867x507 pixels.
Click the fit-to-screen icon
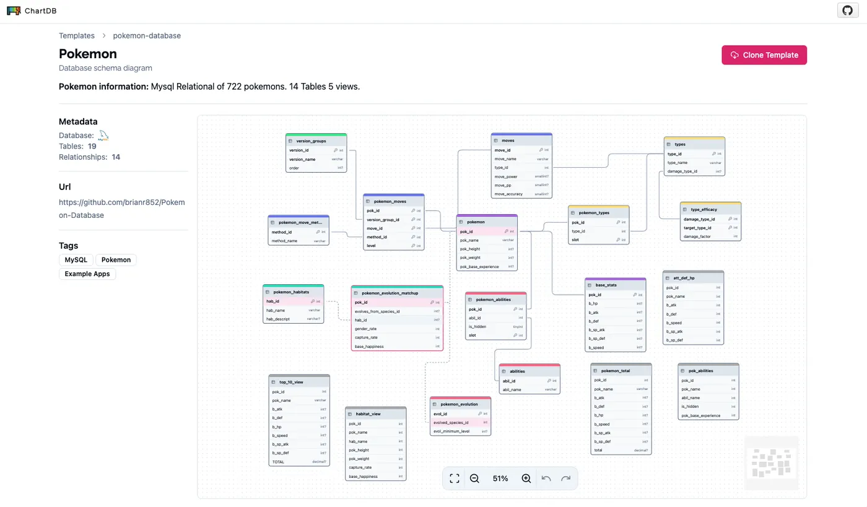(x=455, y=479)
